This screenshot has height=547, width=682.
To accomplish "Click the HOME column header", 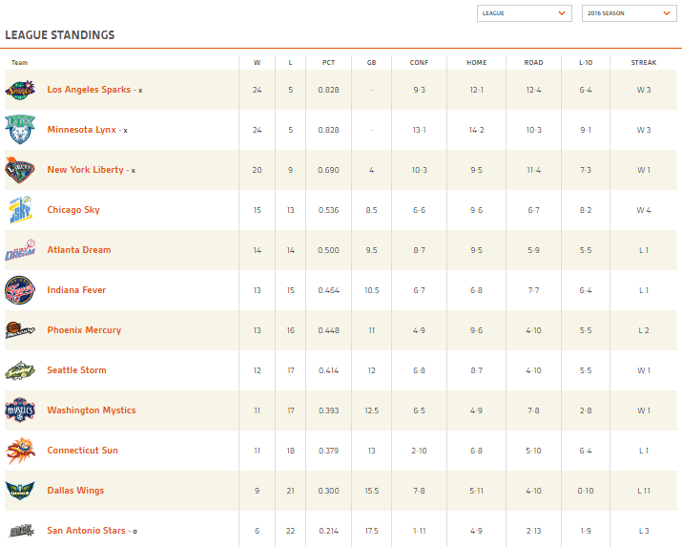I will [x=476, y=63].
